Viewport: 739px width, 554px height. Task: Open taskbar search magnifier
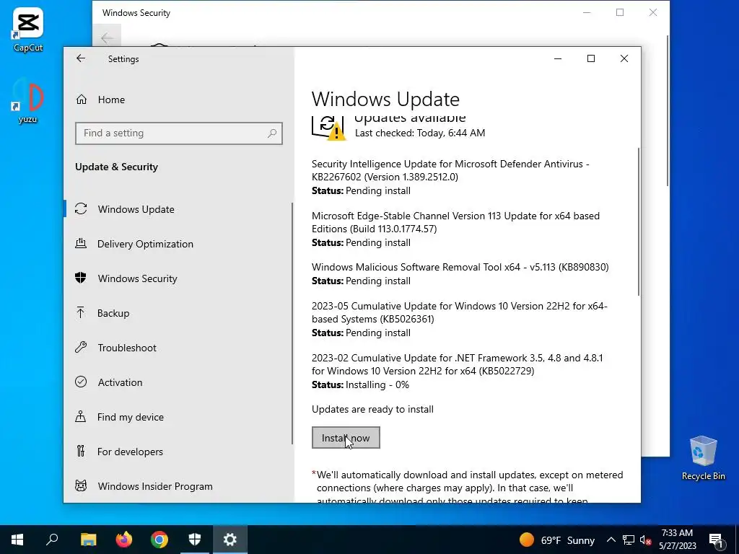(52, 540)
